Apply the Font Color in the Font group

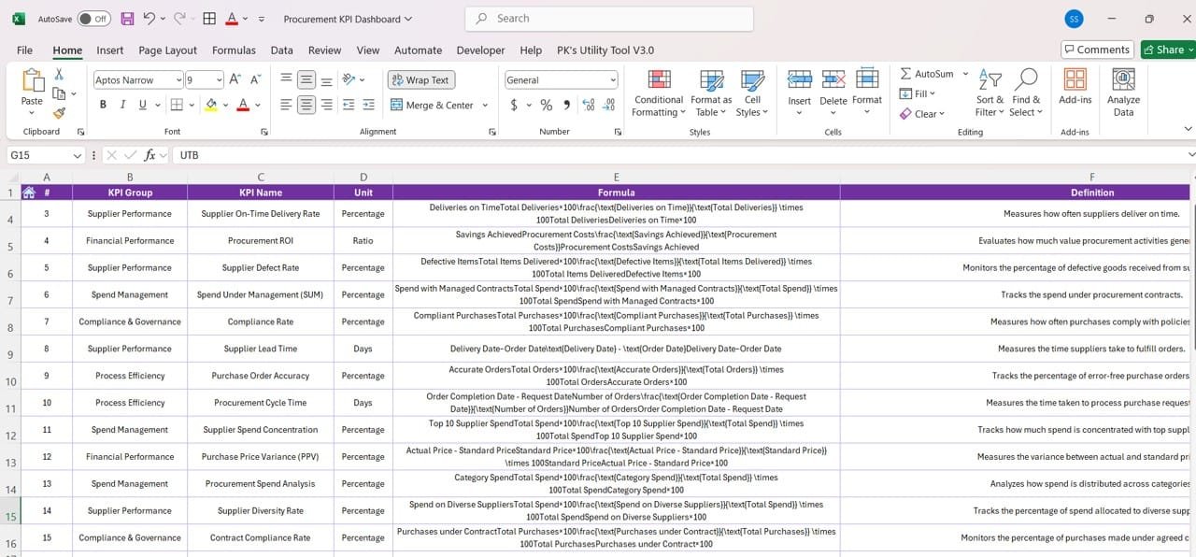243,106
